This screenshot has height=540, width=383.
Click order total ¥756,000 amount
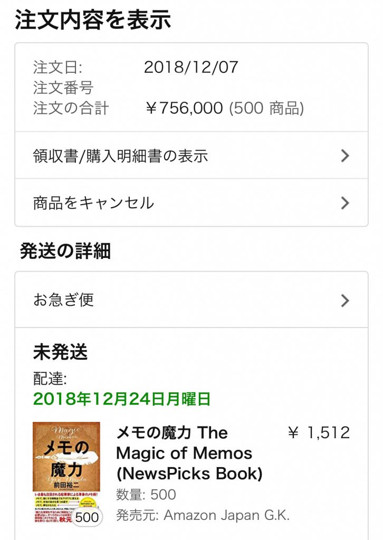pos(184,108)
